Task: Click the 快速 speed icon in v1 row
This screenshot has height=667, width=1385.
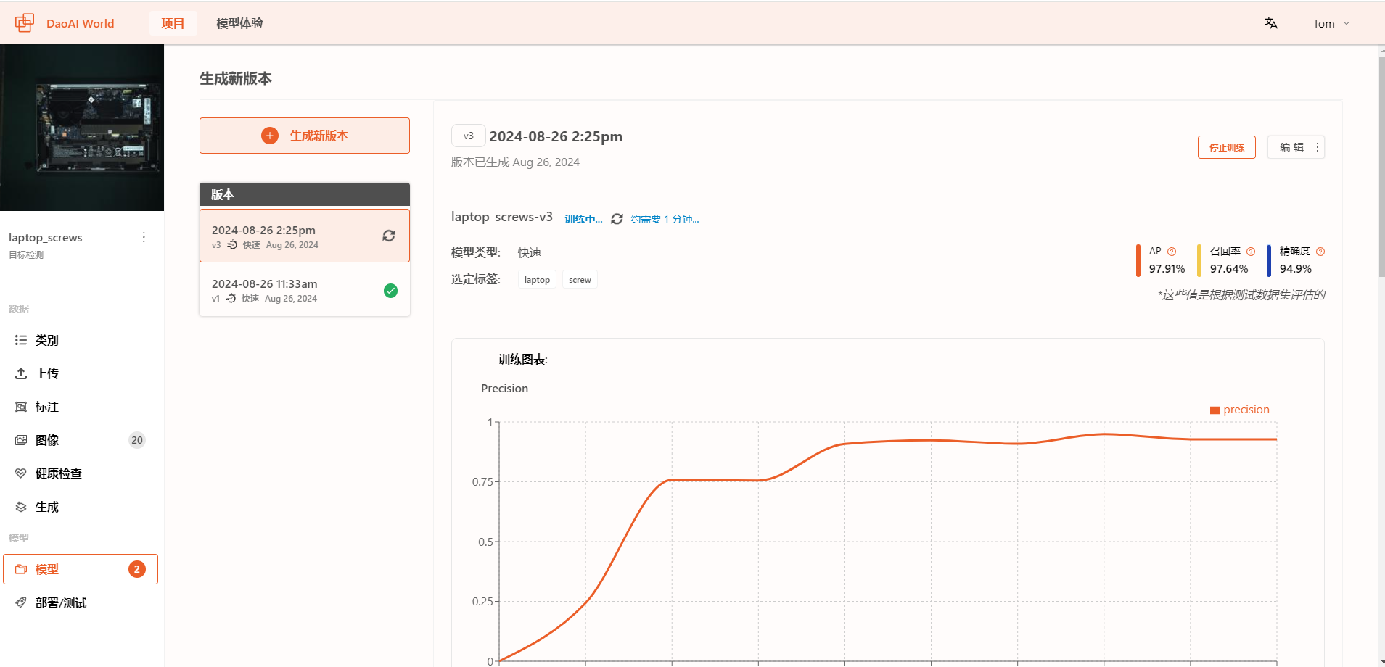Action: point(231,299)
